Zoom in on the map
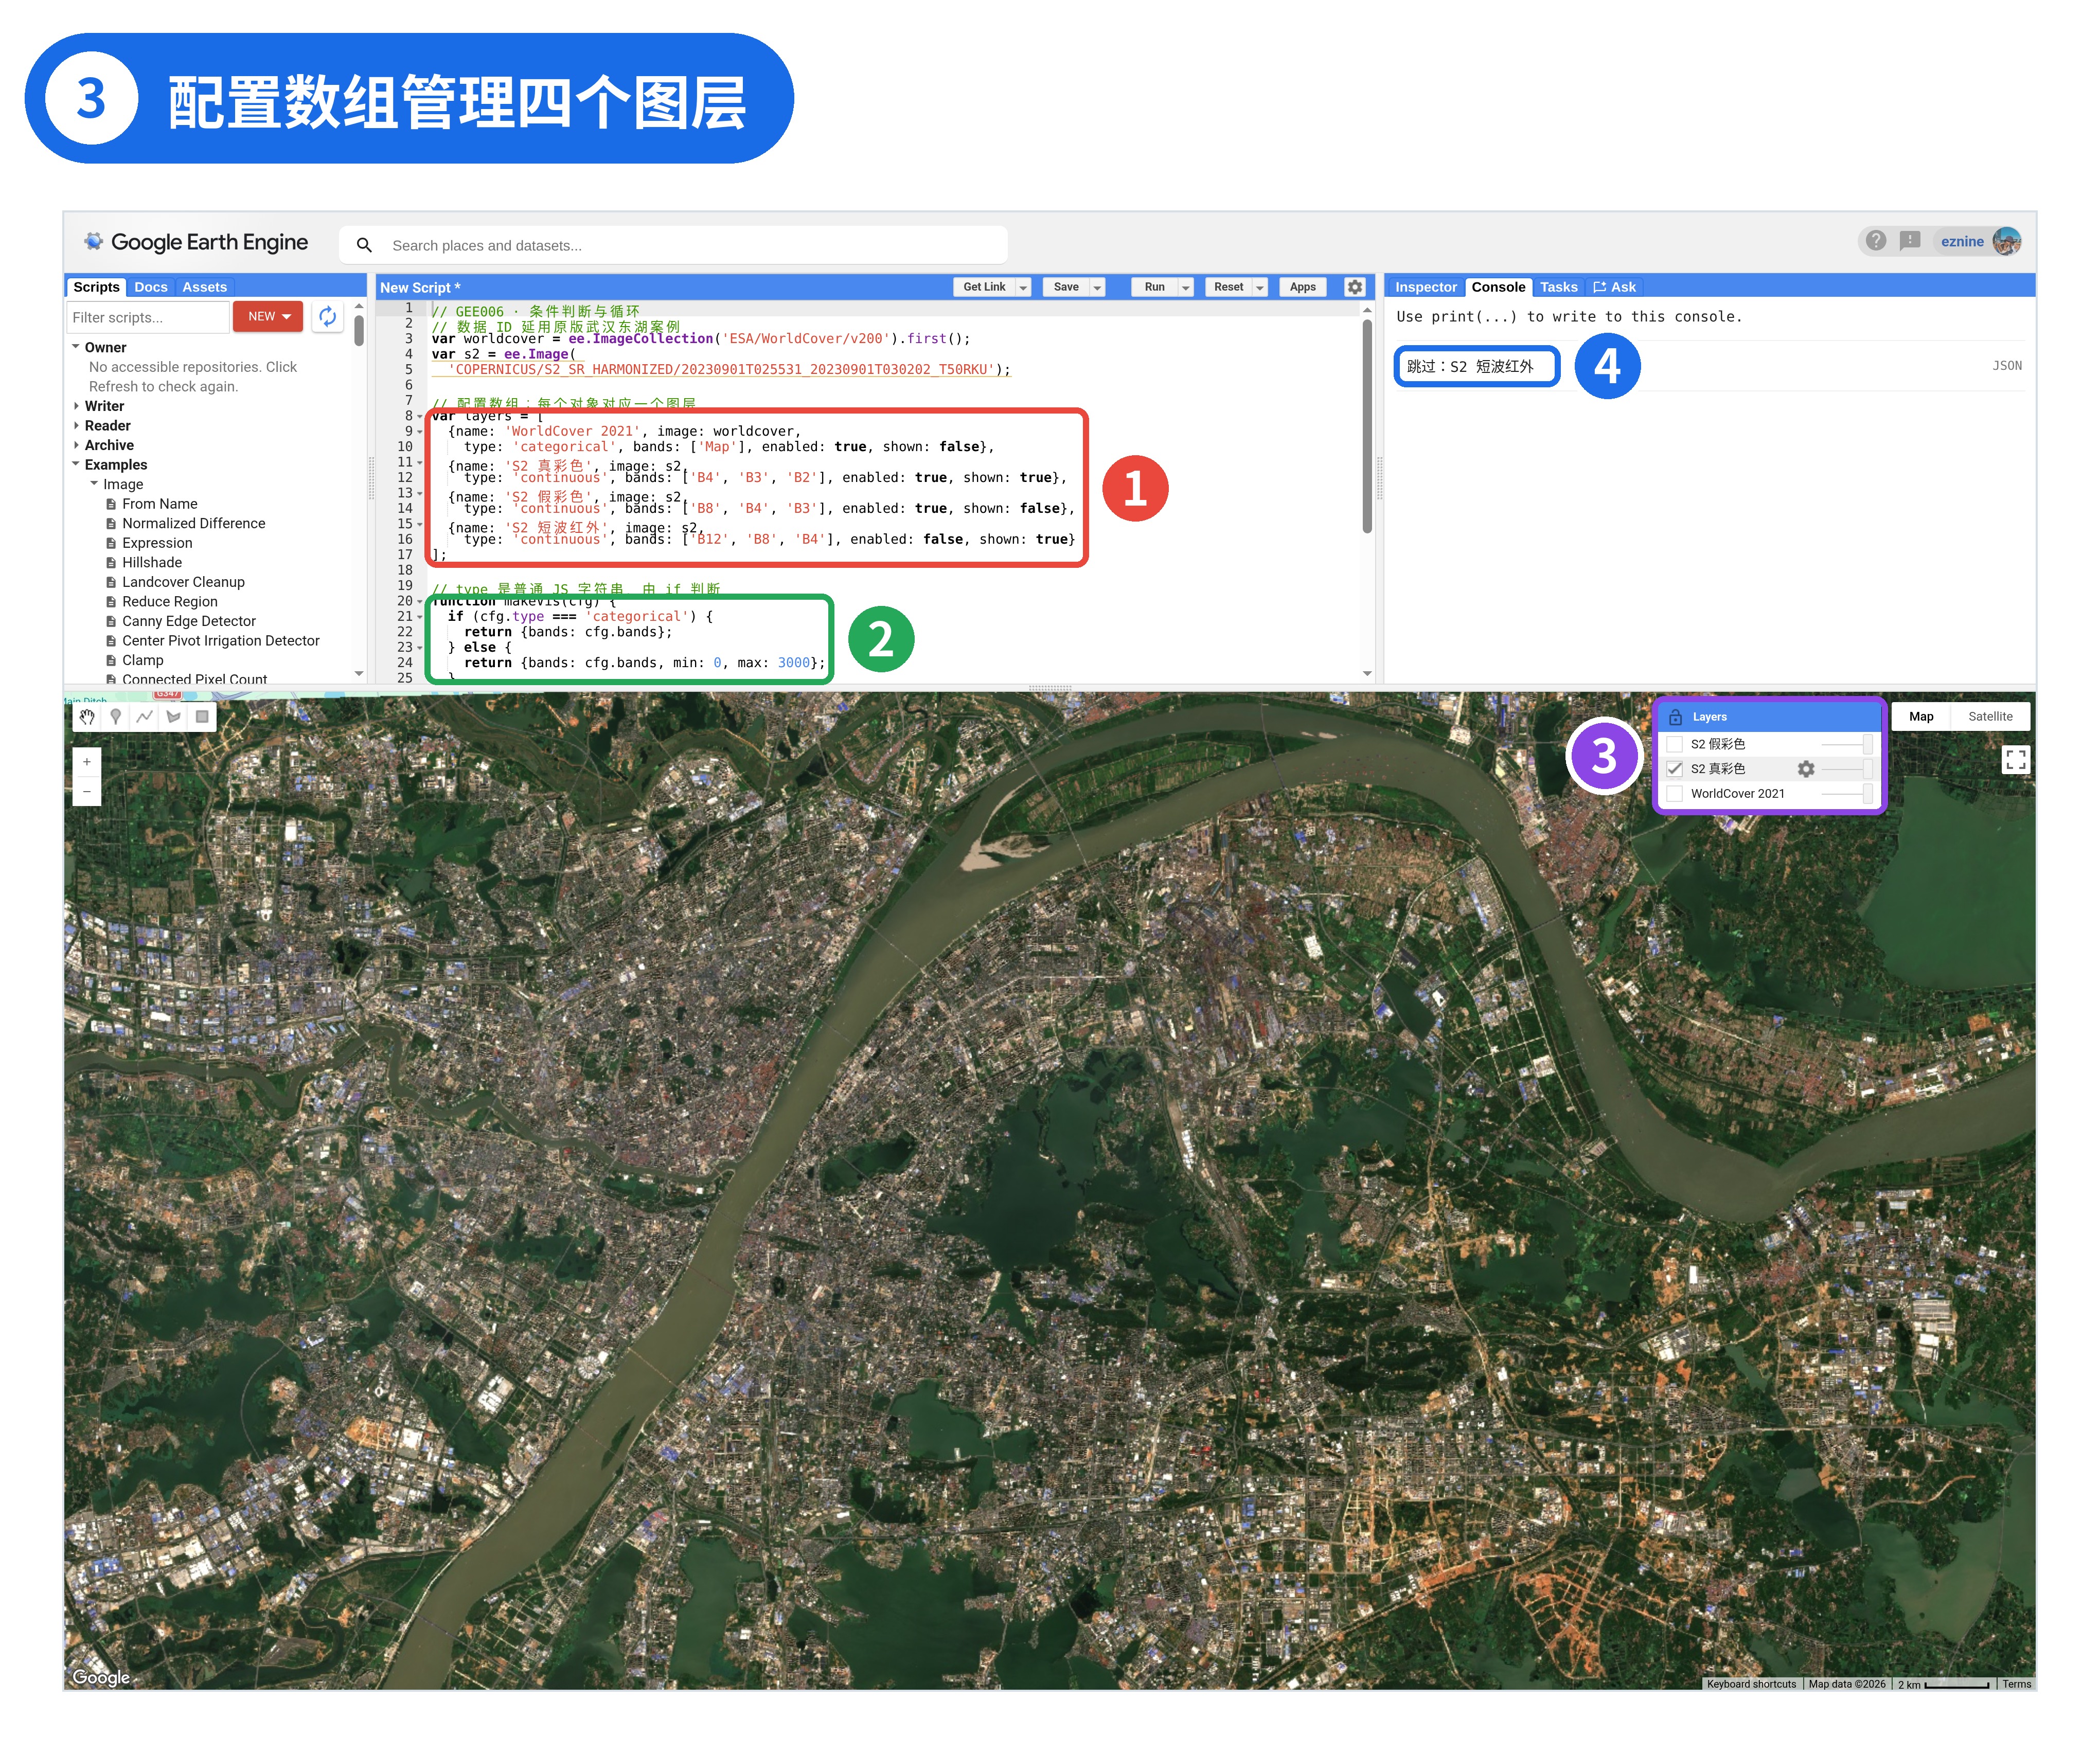 (x=87, y=762)
